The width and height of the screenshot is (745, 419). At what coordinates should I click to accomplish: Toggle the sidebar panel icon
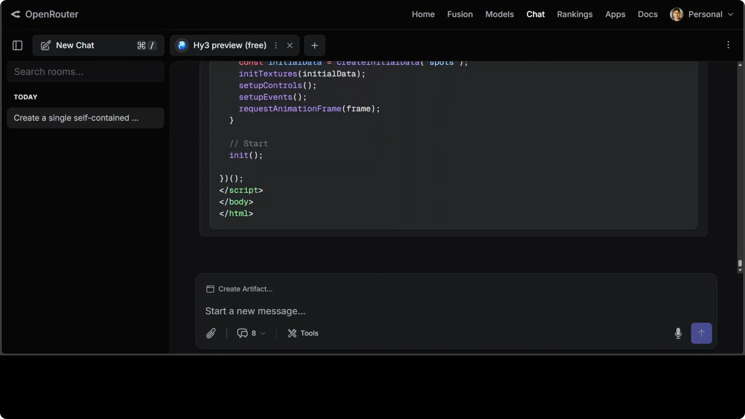click(17, 45)
